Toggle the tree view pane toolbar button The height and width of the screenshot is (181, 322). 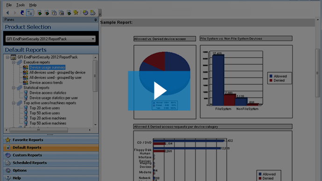30,13
